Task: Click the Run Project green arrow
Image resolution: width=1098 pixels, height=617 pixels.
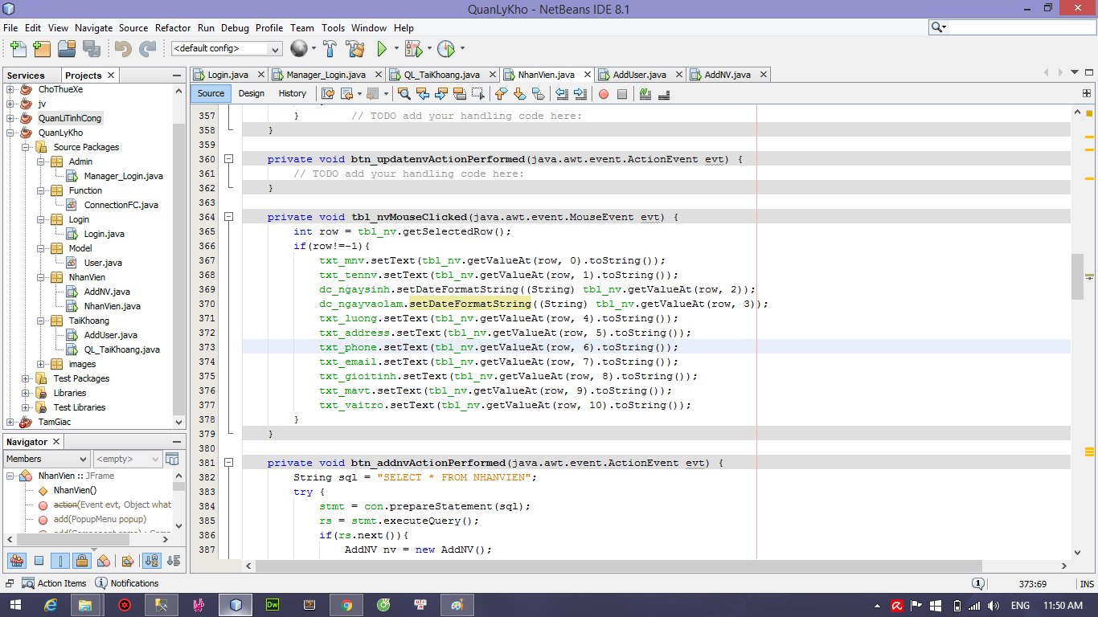Action: pos(383,49)
